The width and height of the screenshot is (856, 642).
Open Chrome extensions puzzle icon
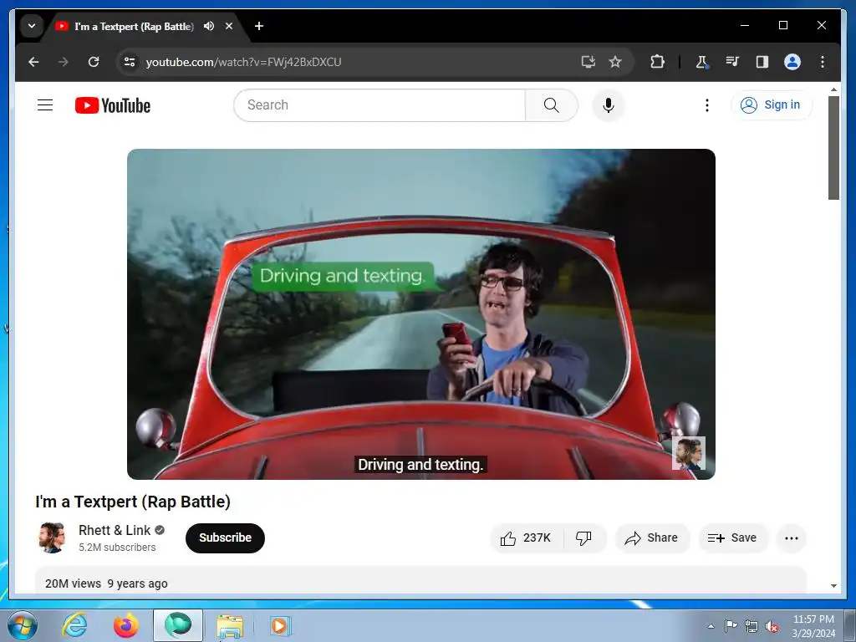pos(657,62)
